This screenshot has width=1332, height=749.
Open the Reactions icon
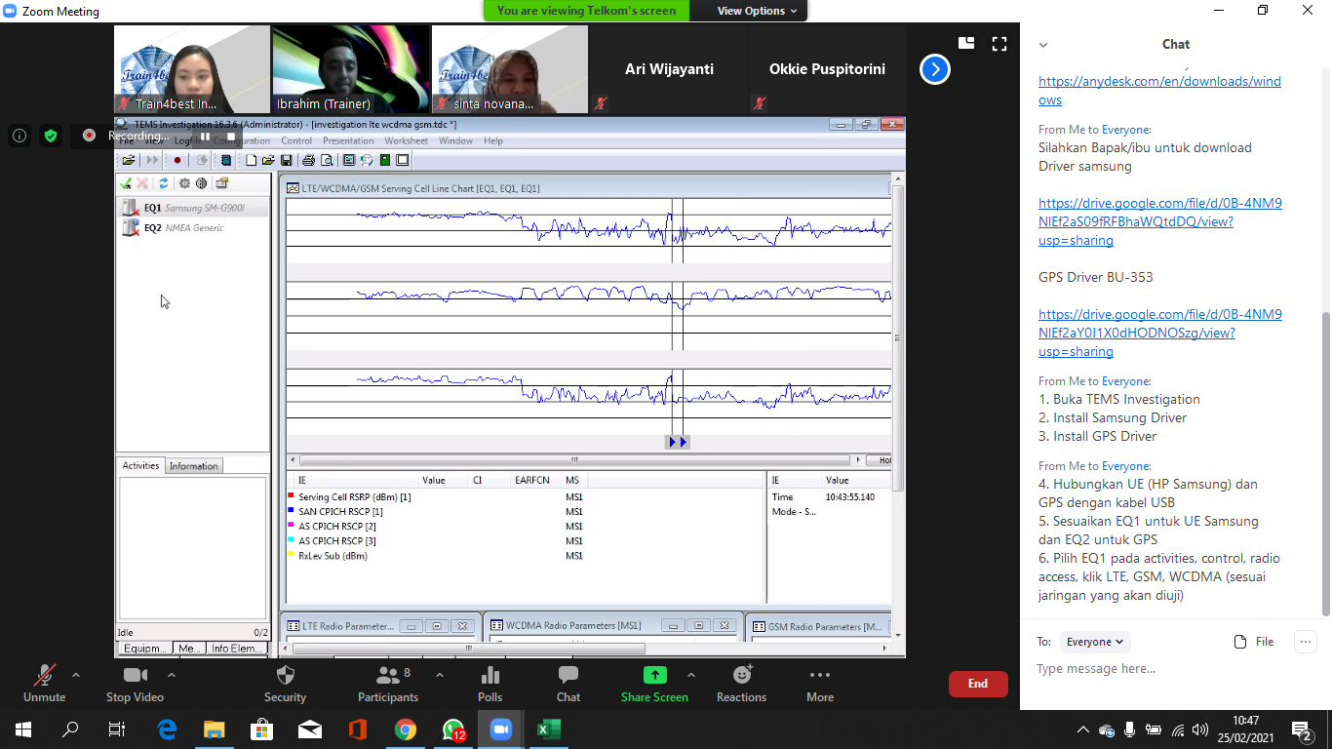pyautogui.click(x=741, y=676)
